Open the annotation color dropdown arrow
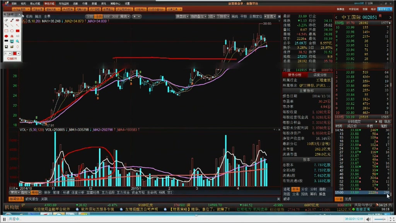The height and width of the screenshot is (223, 396). click(18, 53)
